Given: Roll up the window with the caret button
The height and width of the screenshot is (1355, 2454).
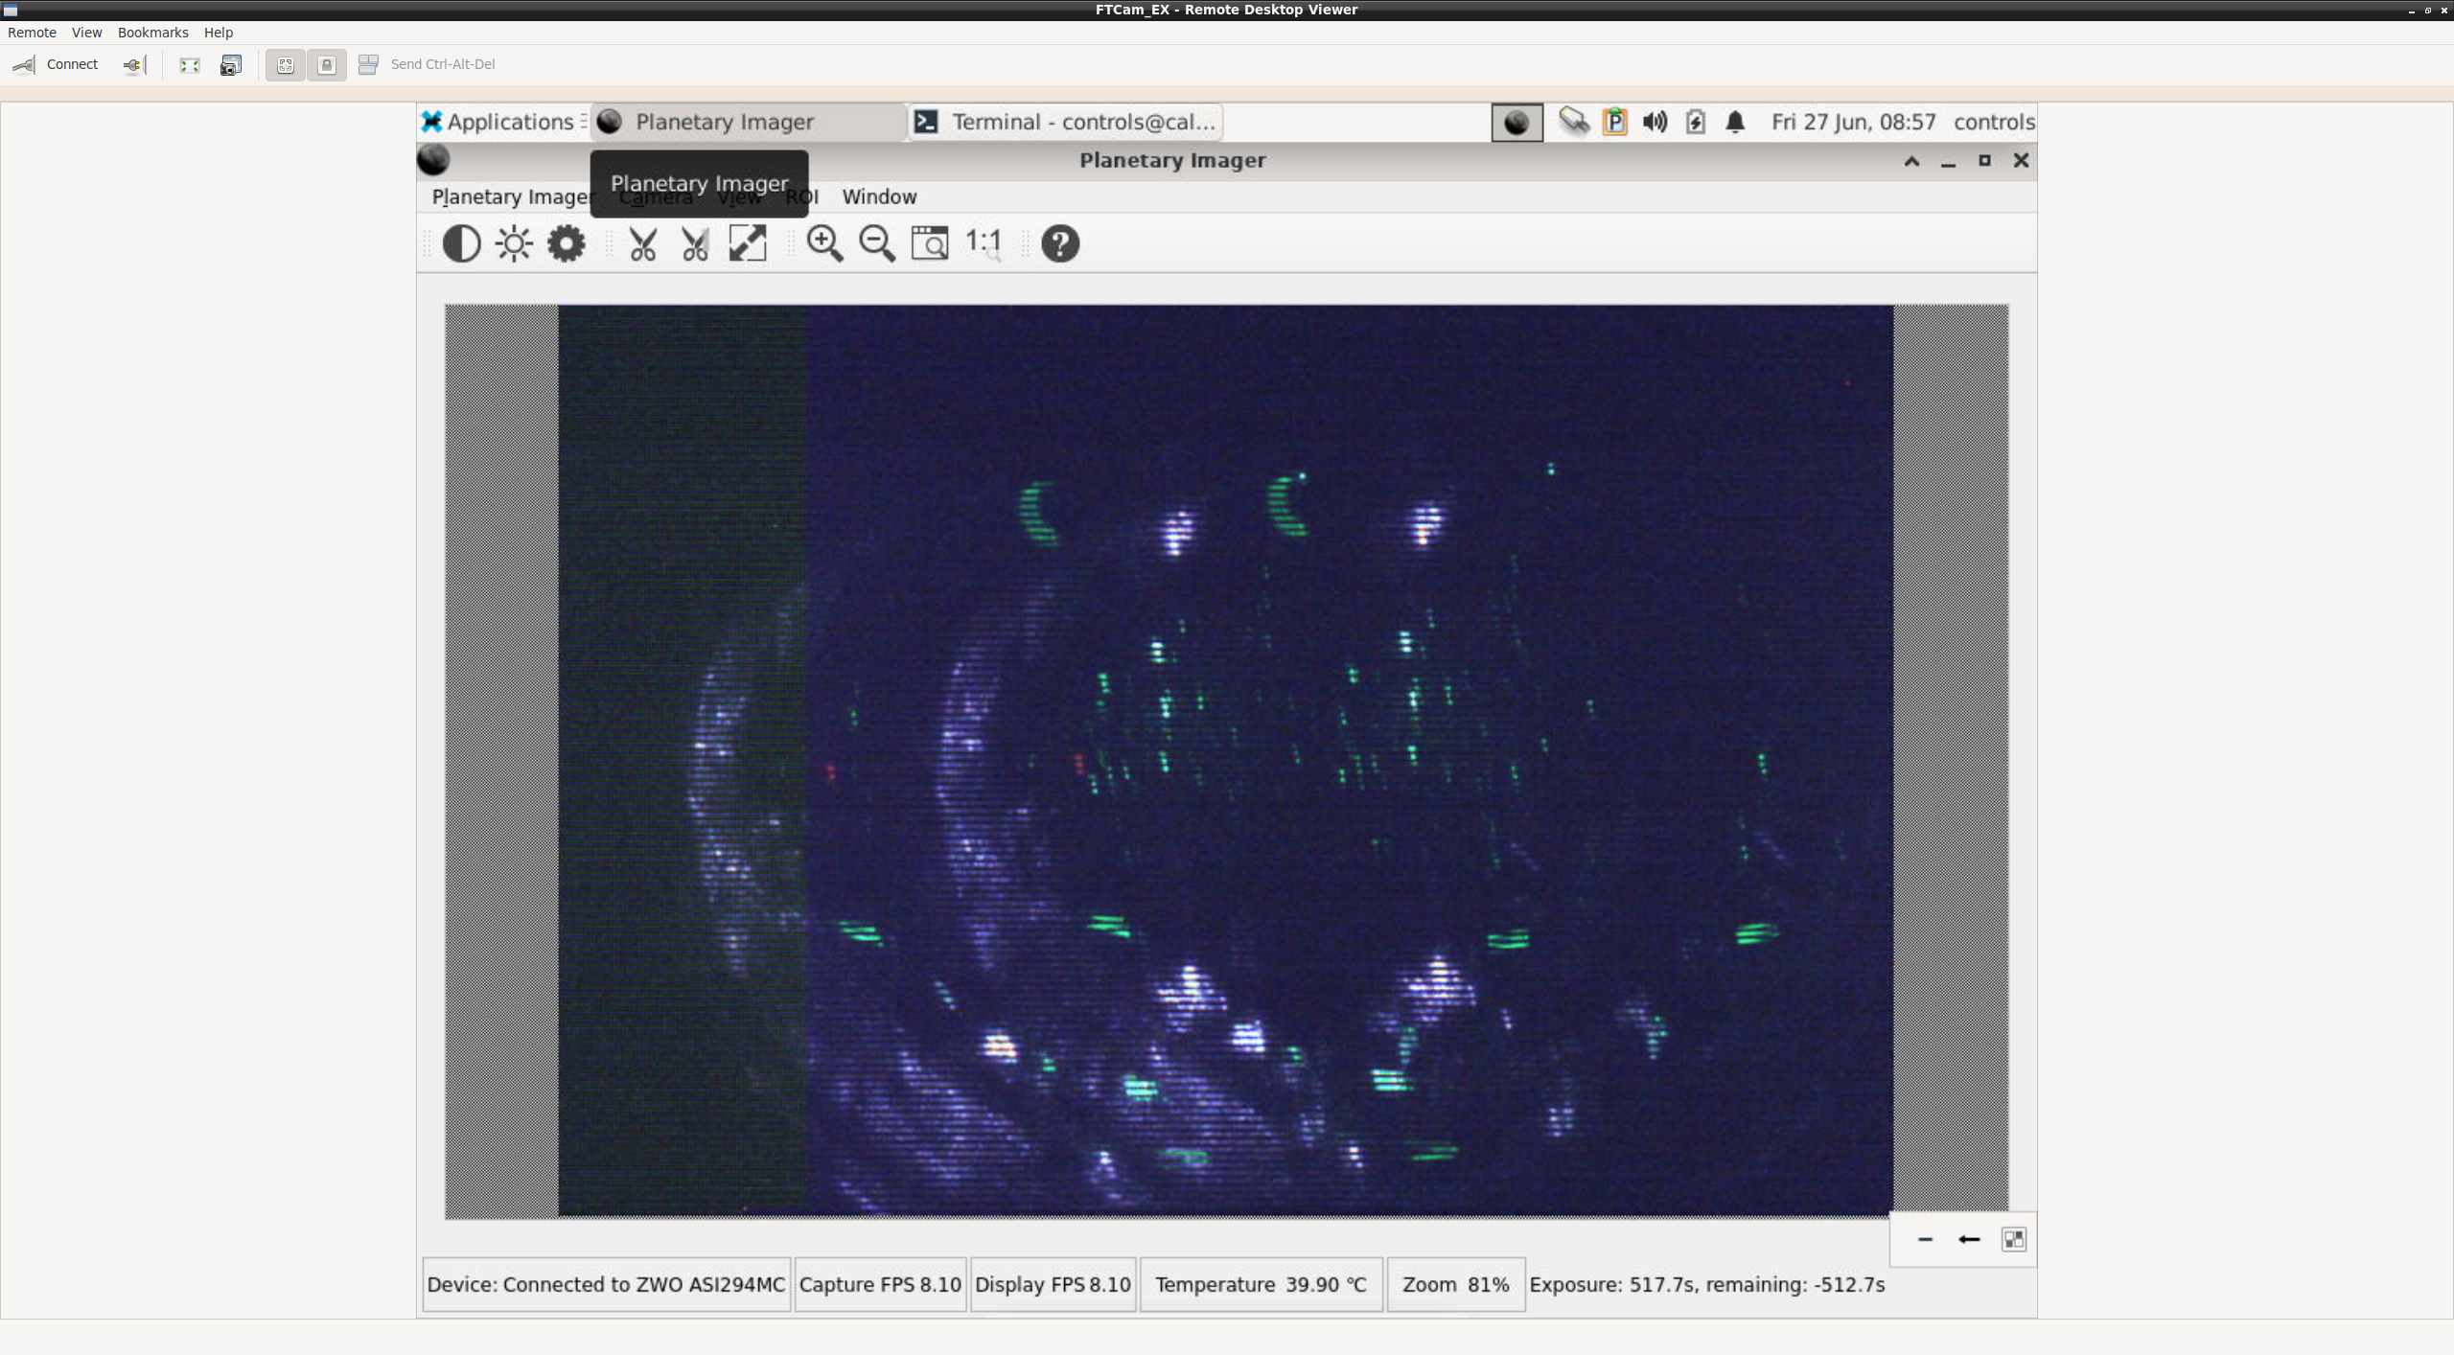Looking at the screenshot, I should 1911,161.
